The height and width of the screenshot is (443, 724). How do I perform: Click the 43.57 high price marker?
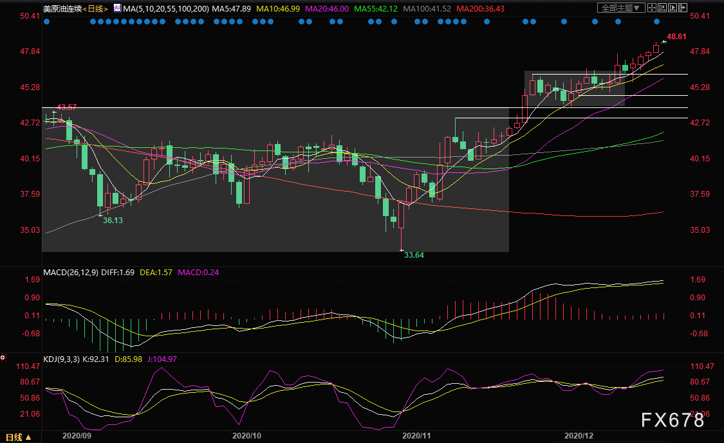click(x=66, y=107)
